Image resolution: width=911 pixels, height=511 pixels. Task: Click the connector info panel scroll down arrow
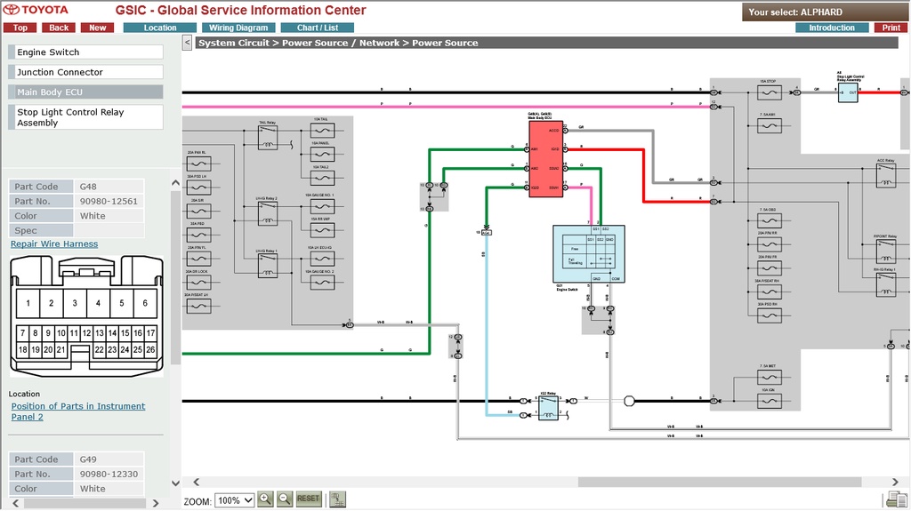coord(175,483)
